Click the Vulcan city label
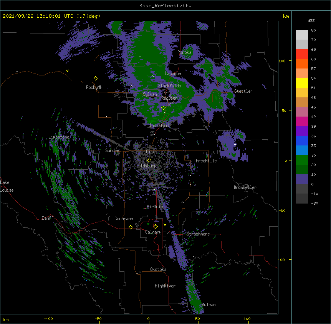 (x=209, y=305)
